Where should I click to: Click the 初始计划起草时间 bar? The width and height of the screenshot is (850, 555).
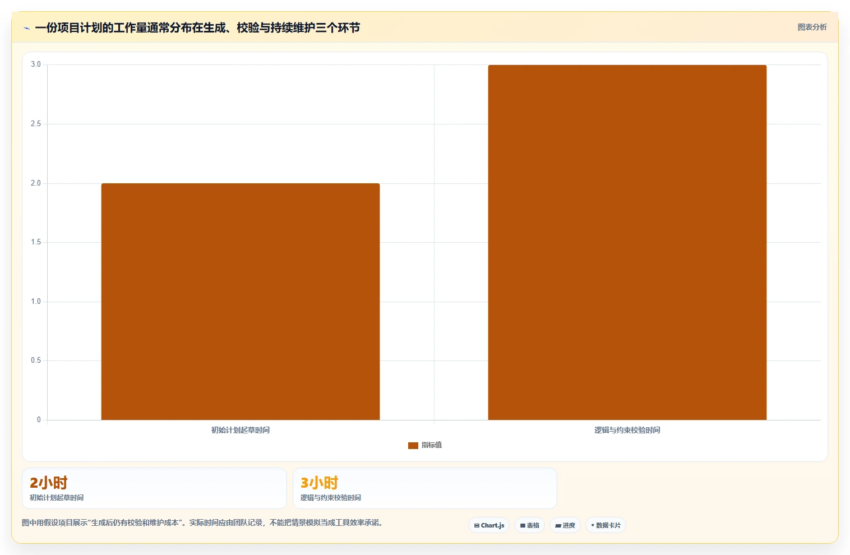(241, 302)
